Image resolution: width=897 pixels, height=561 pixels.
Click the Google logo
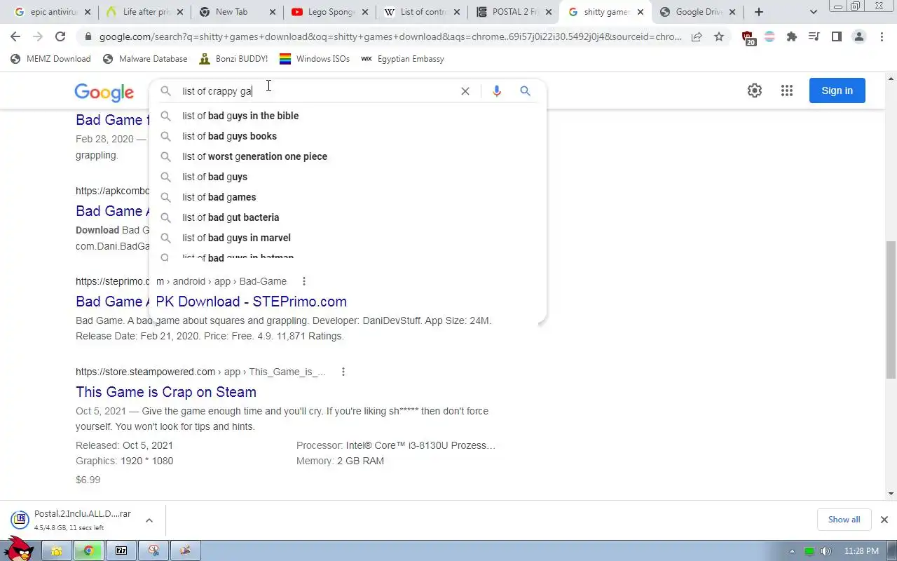104,92
